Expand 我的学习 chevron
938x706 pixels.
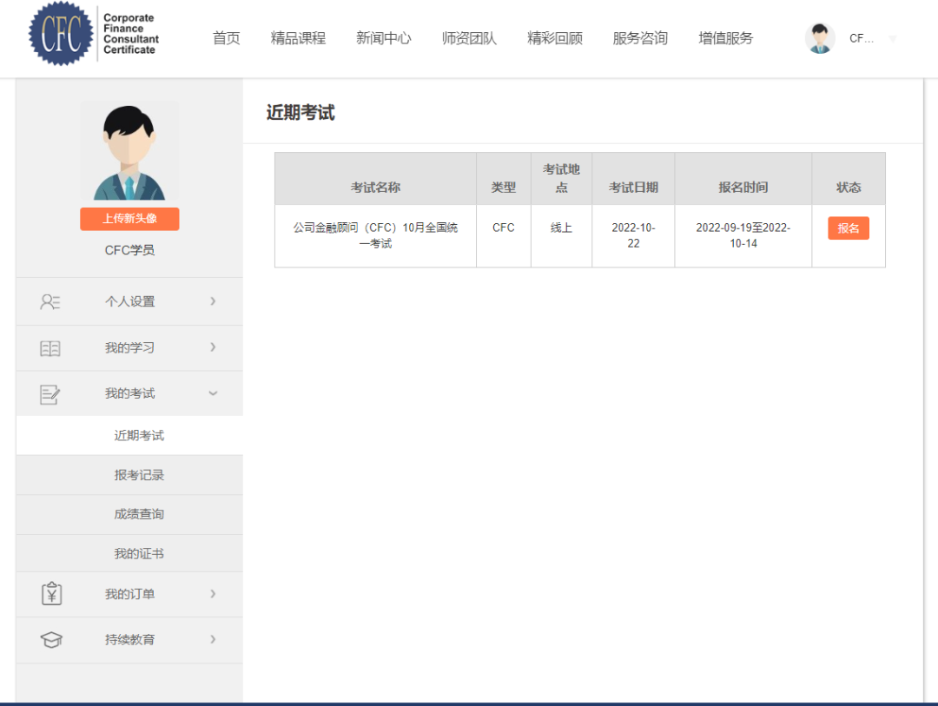click(x=213, y=347)
